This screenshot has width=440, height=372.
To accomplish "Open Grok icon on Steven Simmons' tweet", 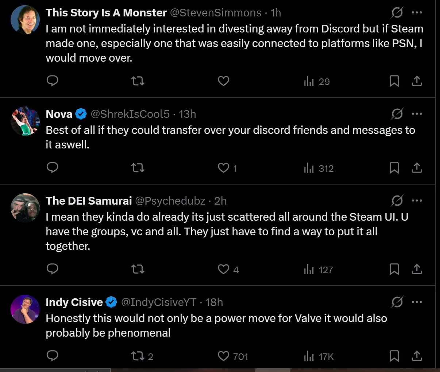I will (x=397, y=13).
